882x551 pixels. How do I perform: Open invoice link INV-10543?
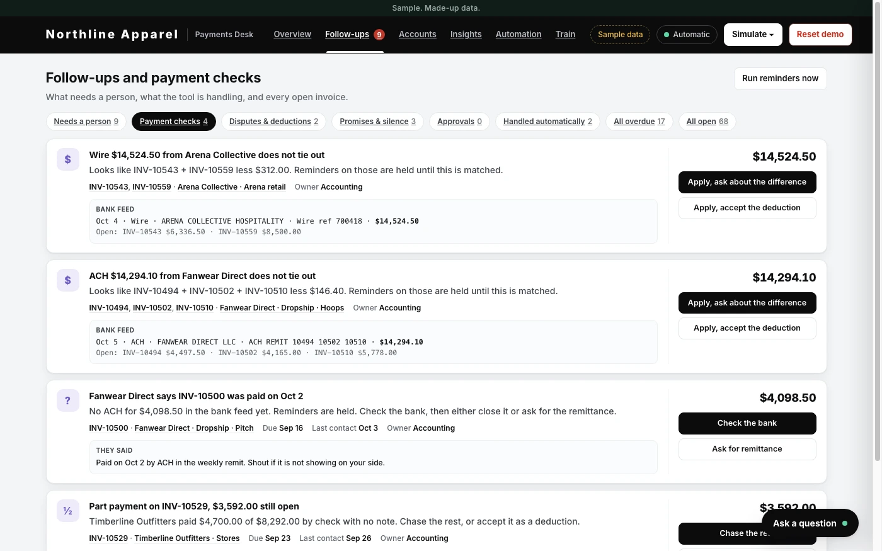pos(109,187)
